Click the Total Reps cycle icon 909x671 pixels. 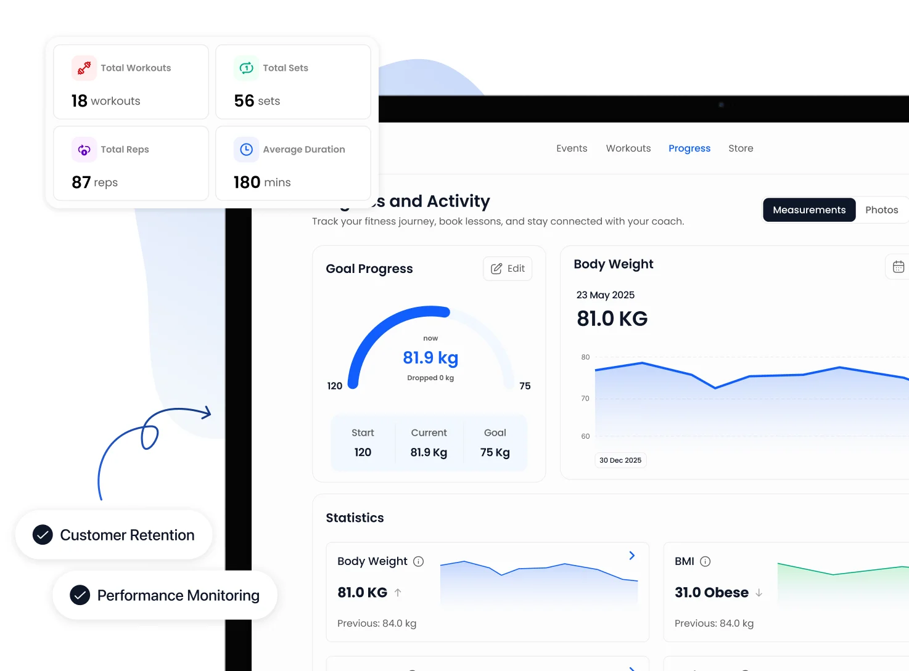84,149
